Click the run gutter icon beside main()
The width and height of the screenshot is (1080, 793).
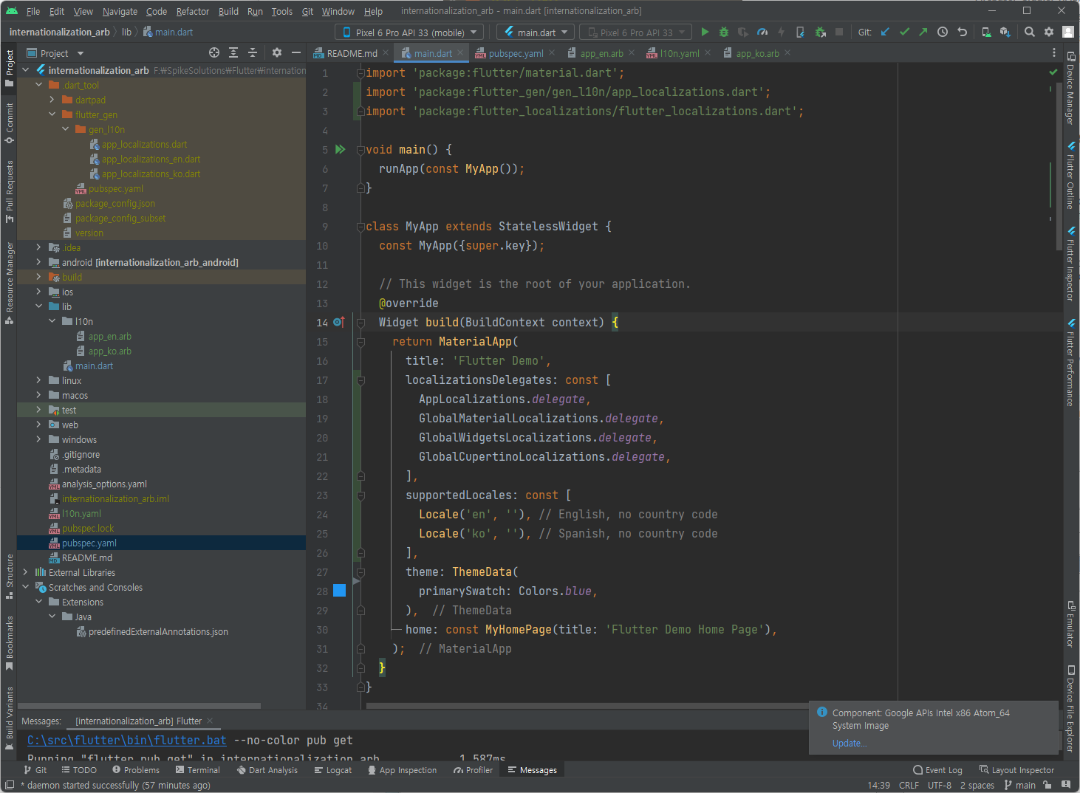point(341,150)
